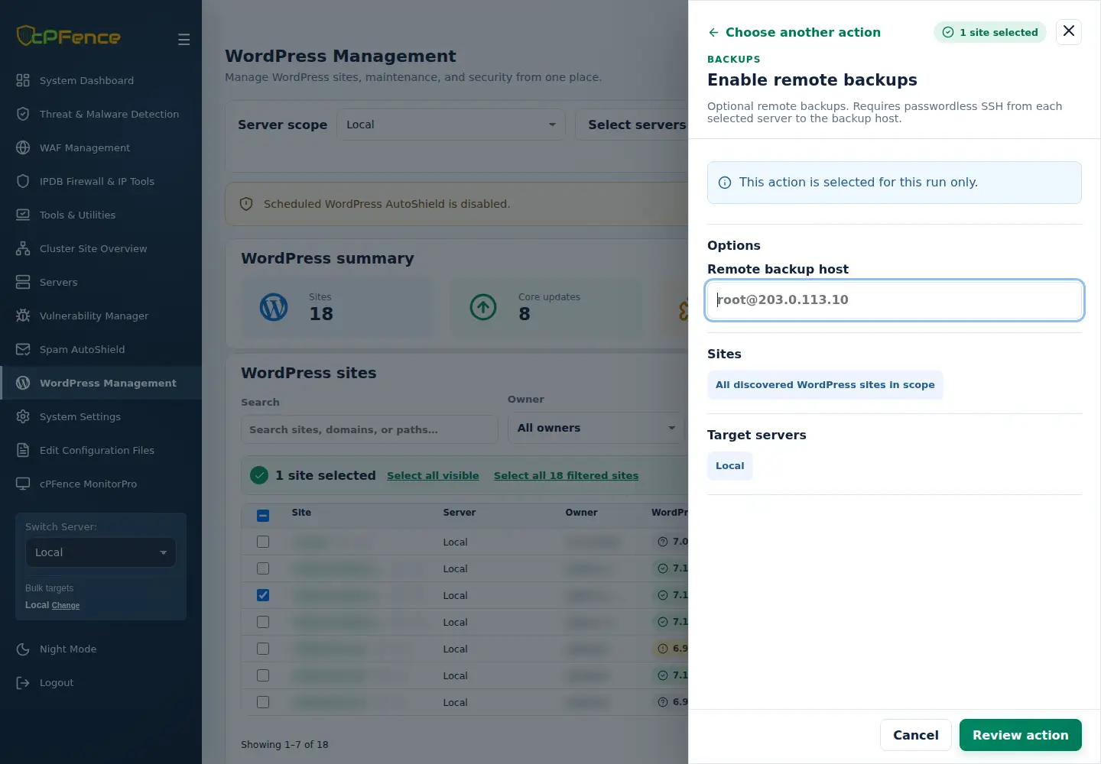Image resolution: width=1101 pixels, height=764 pixels.
Task: Click the Change link under Bulk targets
Action: (x=66, y=605)
